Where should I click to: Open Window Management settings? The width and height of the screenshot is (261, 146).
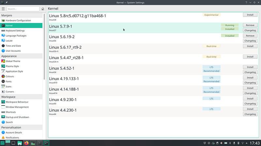[21, 107]
